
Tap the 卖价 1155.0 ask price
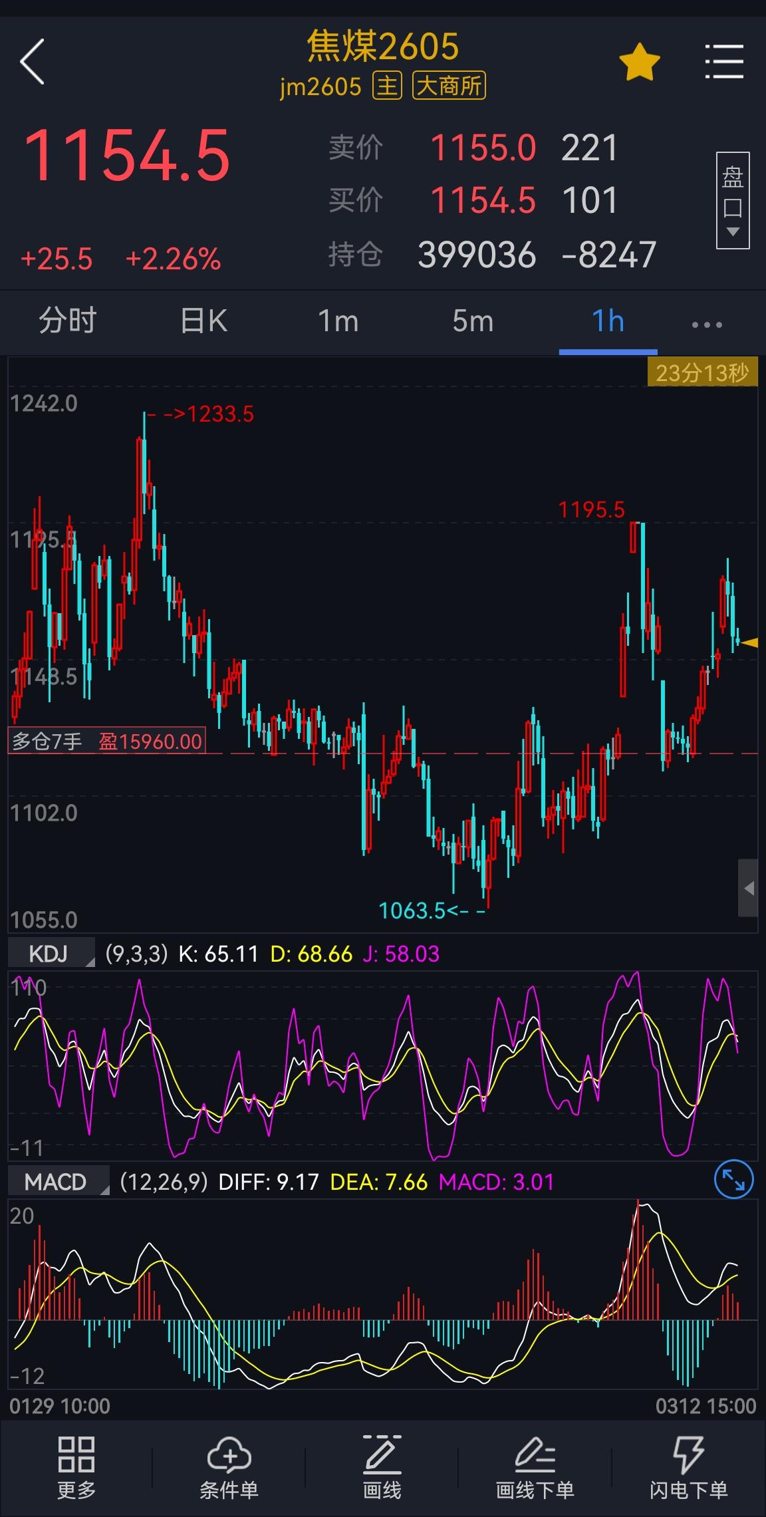(483, 148)
